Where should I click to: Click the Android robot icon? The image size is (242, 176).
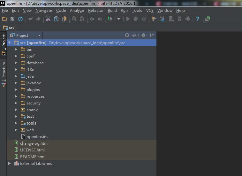[x=188, y=19]
